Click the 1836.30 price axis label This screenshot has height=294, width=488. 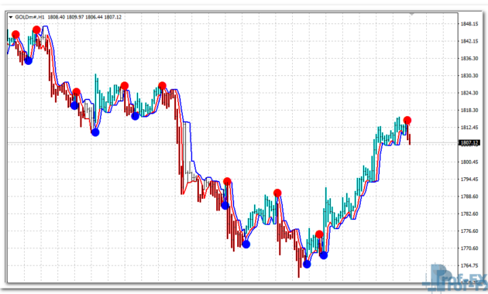(469, 59)
